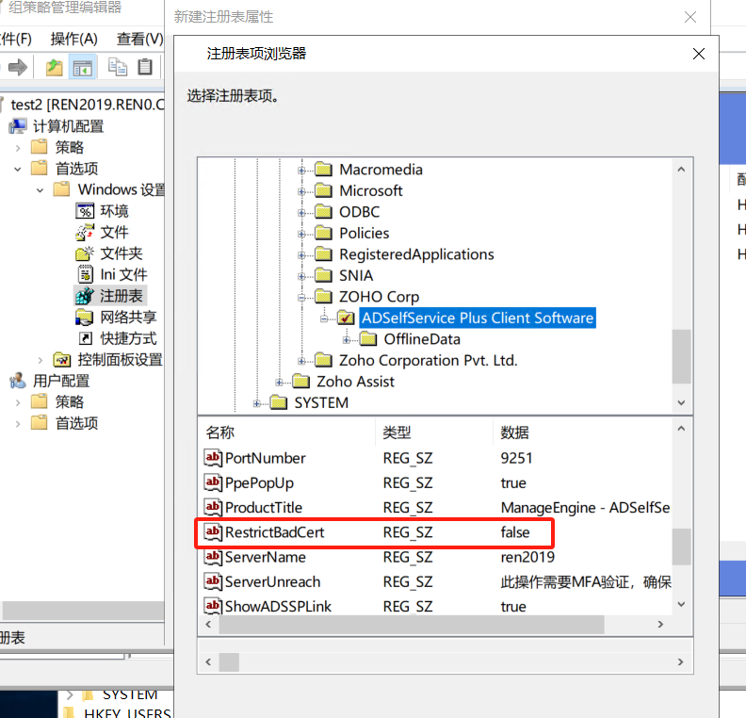Viewport: 746px width, 718px height.
Task: Click the Up One Level toolbar icon
Action: click(54, 67)
